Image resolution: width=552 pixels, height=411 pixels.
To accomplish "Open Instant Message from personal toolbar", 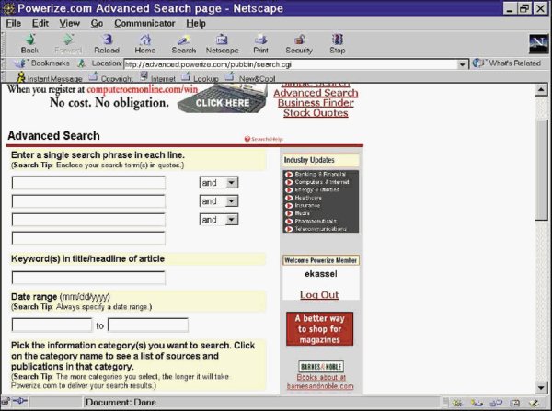I will [50, 78].
